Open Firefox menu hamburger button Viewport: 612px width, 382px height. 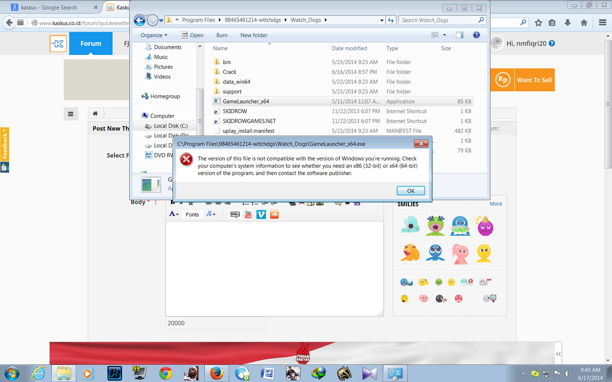(602, 22)
